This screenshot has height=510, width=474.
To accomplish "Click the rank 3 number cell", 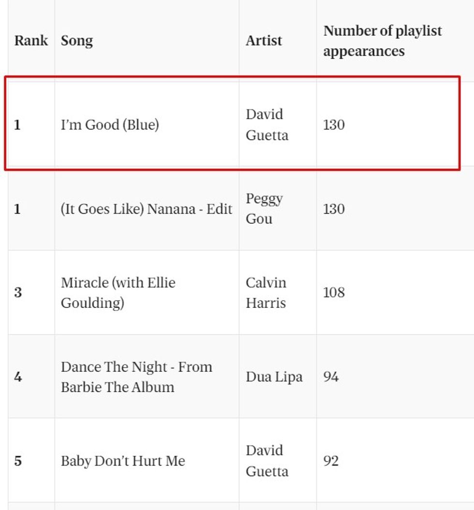I will pos(18,292).
